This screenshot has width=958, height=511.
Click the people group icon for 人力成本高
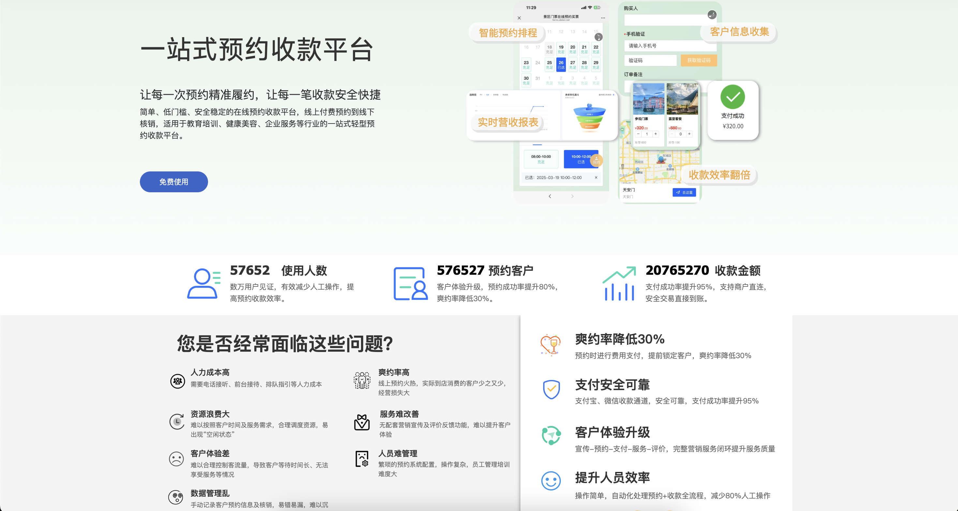pyautogui.click(x=177, y=381)
